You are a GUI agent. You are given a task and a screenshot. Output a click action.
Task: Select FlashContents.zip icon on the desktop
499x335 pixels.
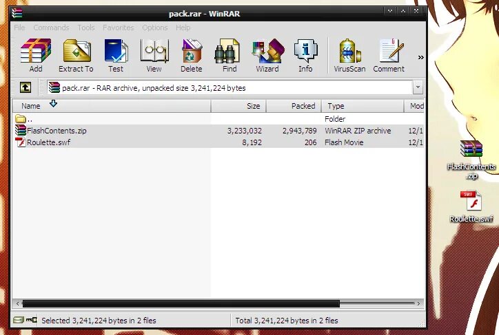(x=471, y=160)
